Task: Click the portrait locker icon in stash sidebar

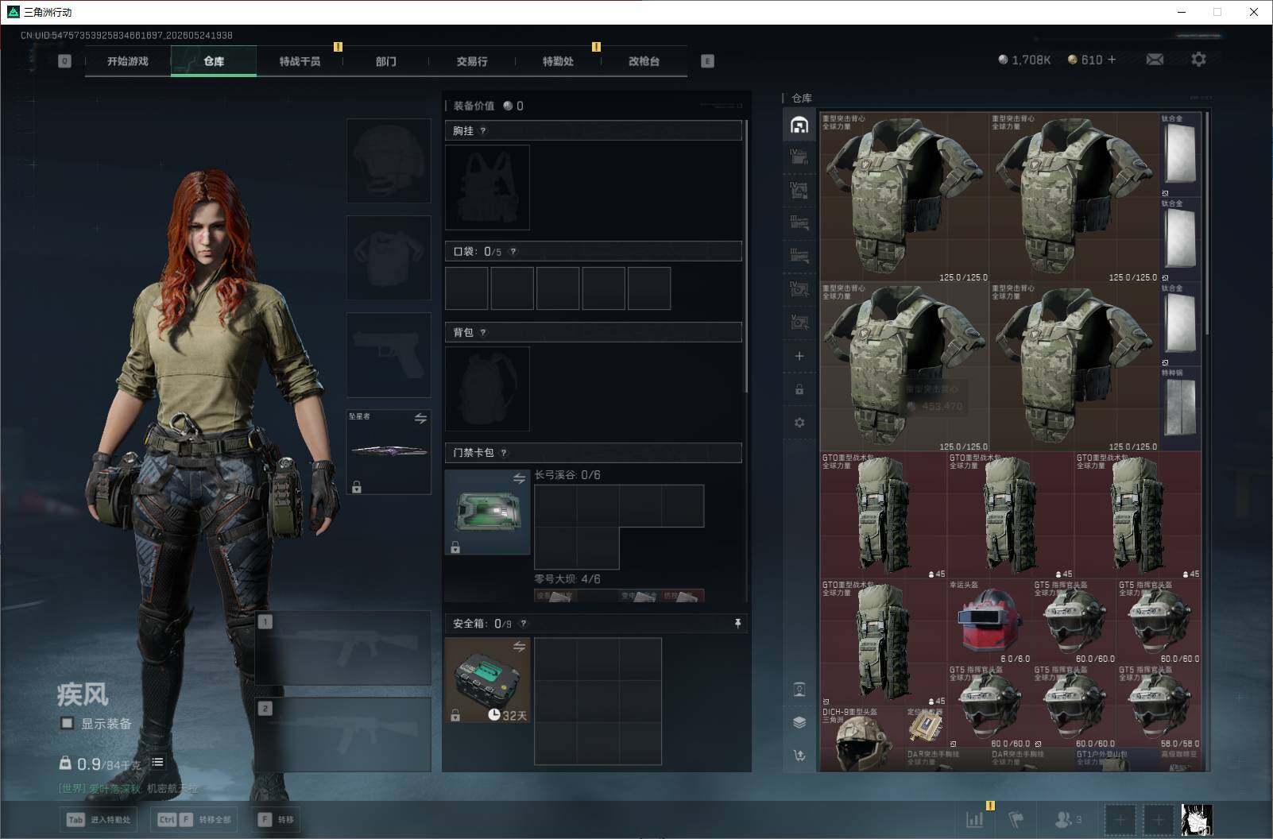Action: click(799, 689)
